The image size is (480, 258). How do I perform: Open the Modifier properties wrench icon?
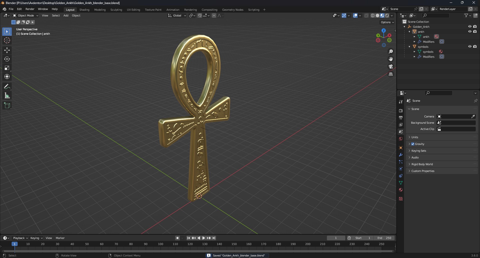point(401,155)
